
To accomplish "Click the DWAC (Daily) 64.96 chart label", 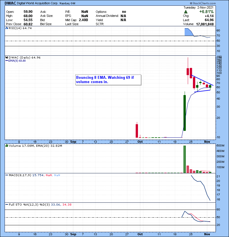I will coord(25,57).
